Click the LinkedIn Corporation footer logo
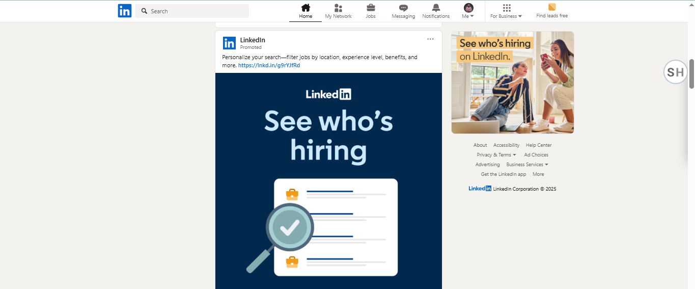The width and height of the screenshot is (695, 289). tap(480, 189)
